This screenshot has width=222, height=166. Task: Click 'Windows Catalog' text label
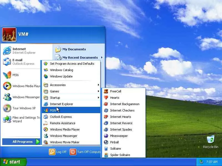[x=62, y=70]
